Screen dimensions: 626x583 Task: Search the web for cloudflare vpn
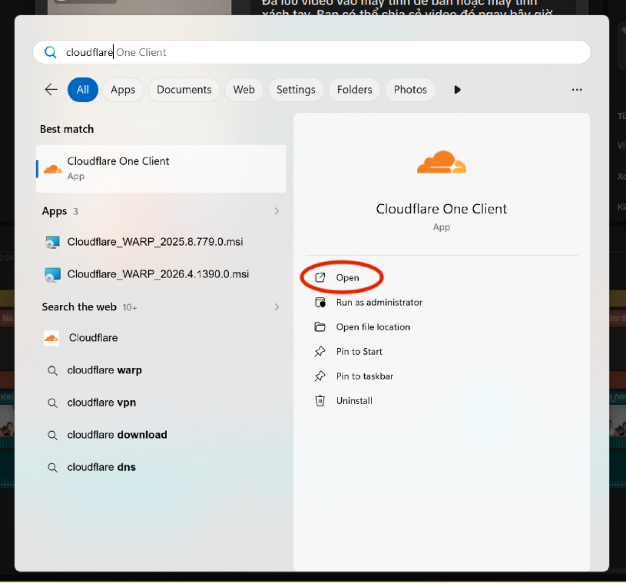pos(161,403)
